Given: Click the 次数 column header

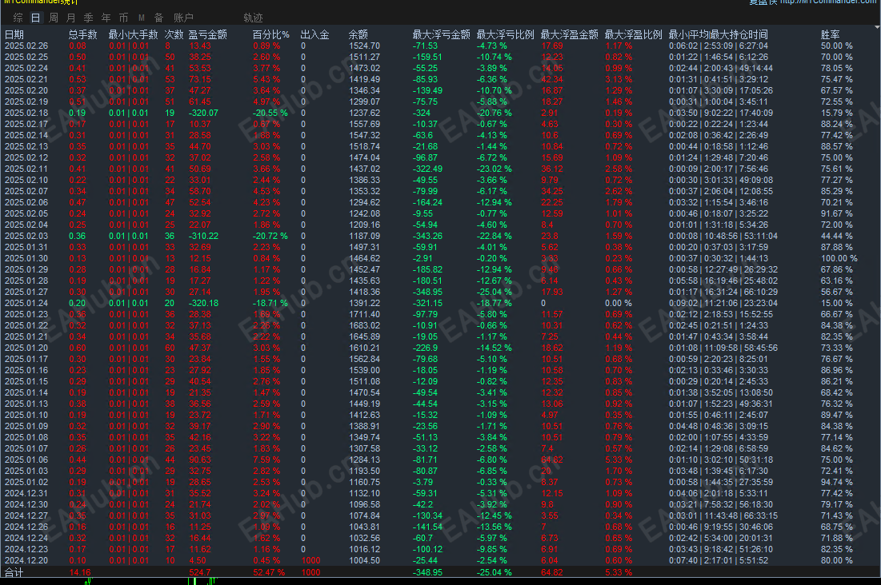Looking at the screenshot, I should tap(174, 35).
